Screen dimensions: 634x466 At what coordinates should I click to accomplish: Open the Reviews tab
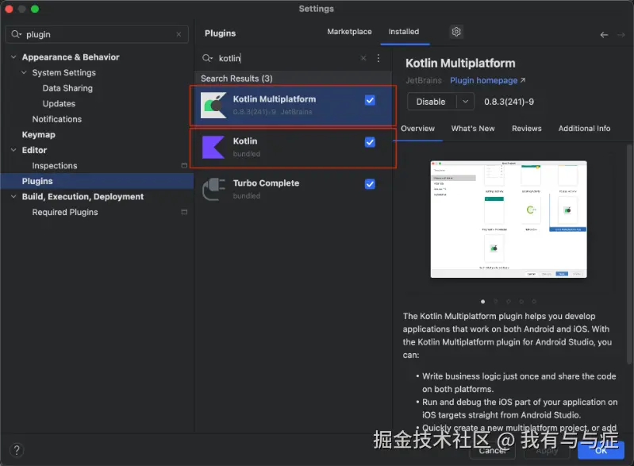(526, 129)
